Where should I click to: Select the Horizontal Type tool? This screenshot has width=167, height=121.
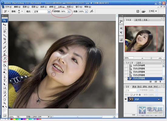(5, 81)
